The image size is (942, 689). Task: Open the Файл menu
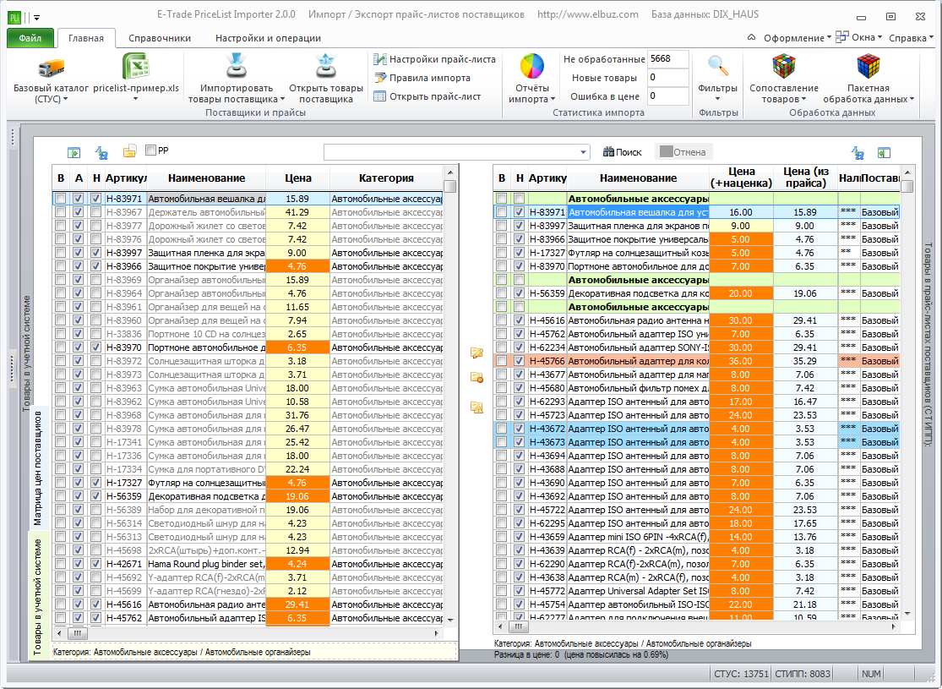tap(30, 38)
